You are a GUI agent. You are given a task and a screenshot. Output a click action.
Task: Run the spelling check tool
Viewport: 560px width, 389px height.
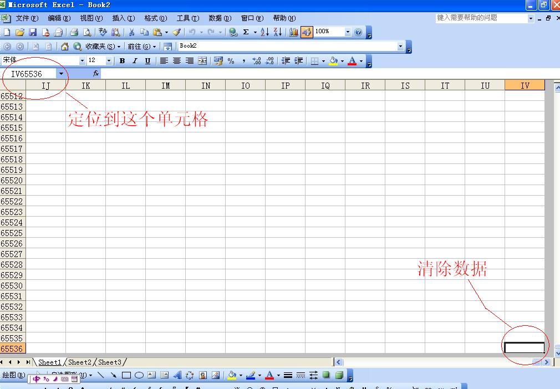[x=103, y=32]
